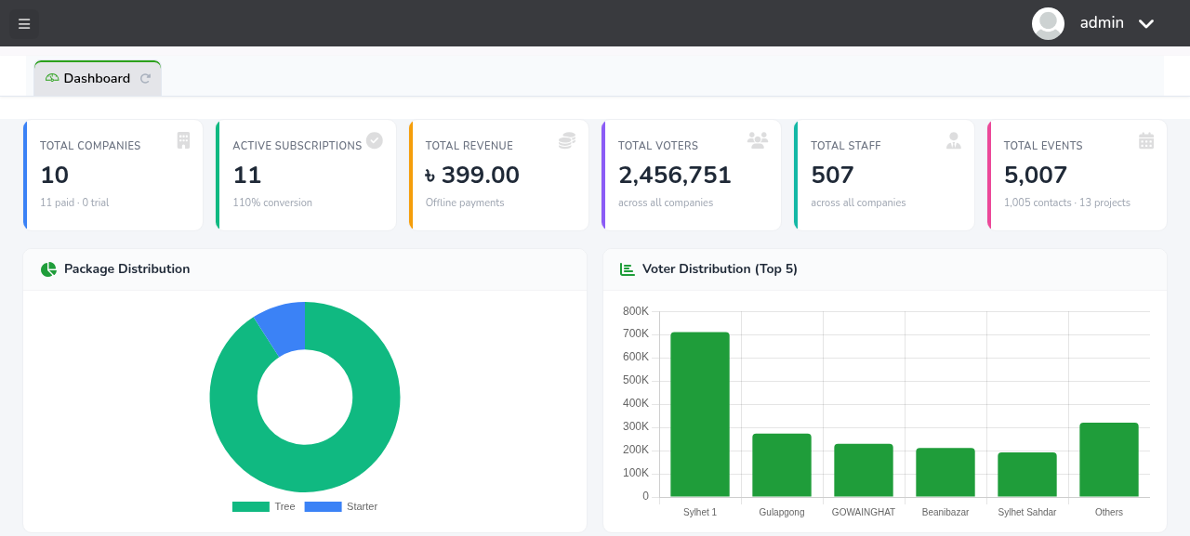Click the Beanibazar bar in chart

(x=945, y=473)
